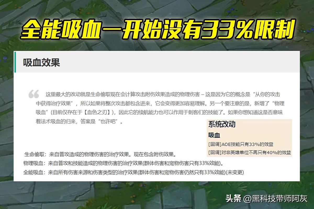Click the 系统改动 title in beige box

[x=222, y=124]
